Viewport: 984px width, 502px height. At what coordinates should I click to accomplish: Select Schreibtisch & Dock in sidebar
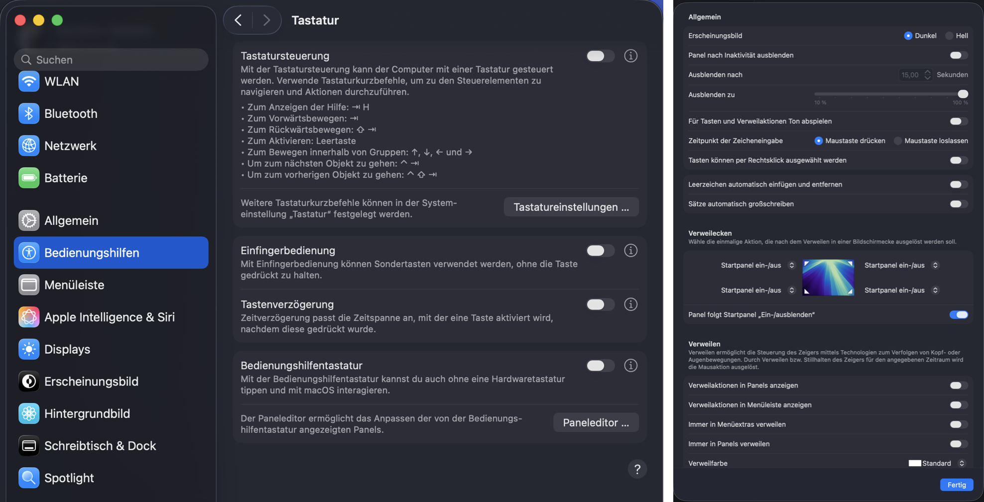point(100,446)
